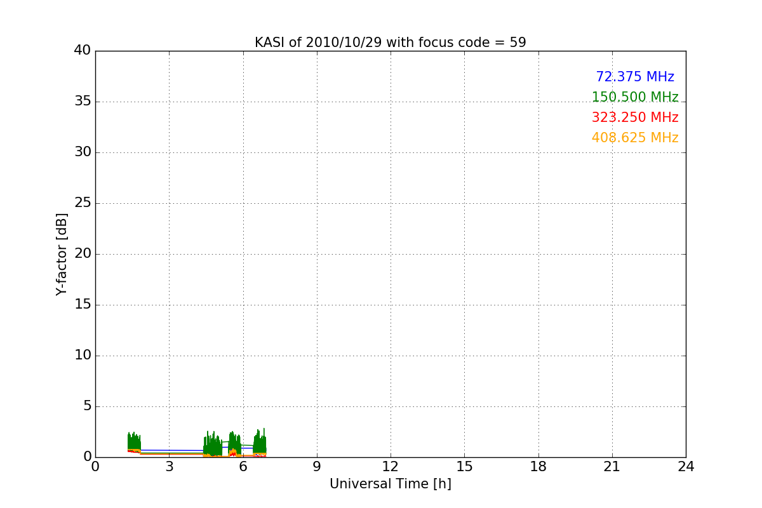Click x-axis tick label 18
This screenshot has width=762, height=508.
click(x=538, y=467)
